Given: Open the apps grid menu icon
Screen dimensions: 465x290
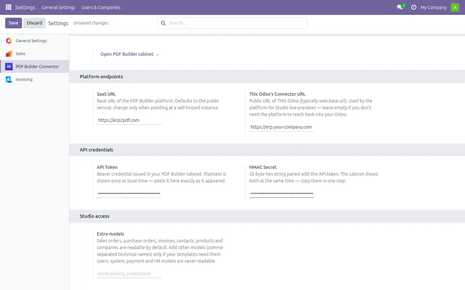Looking at the screenshot, I should pyautogui.click(x=9, y=7).
